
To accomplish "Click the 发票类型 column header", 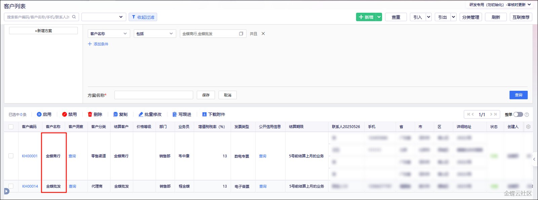I will click(x=242, y=127).
